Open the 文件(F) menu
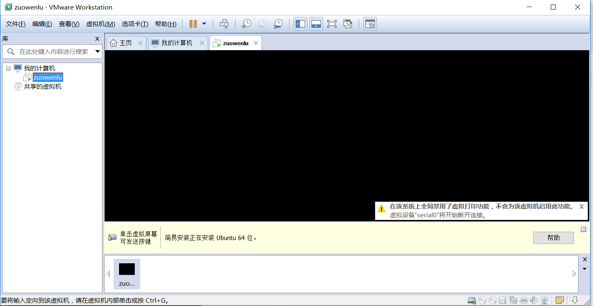The width and height of the screenshot is (593, 306). coord(16,24)
